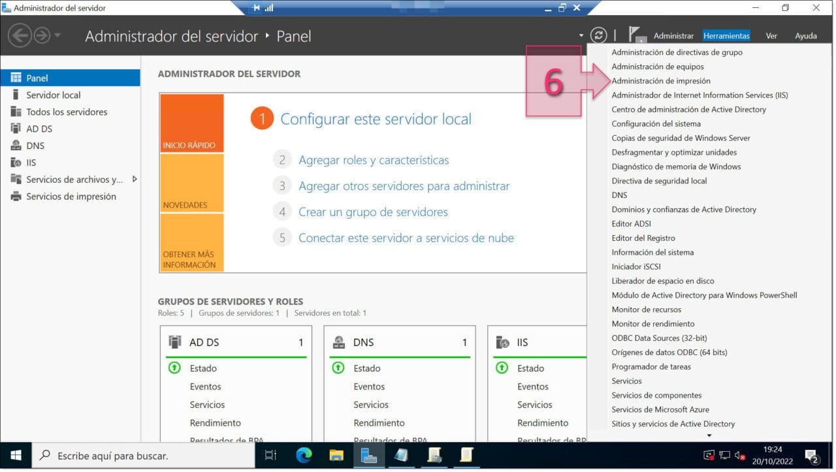Click Crear un grupo de servidores
This screenshot has width=836, height=472.
pyautogui.click(x=373, y=212)
